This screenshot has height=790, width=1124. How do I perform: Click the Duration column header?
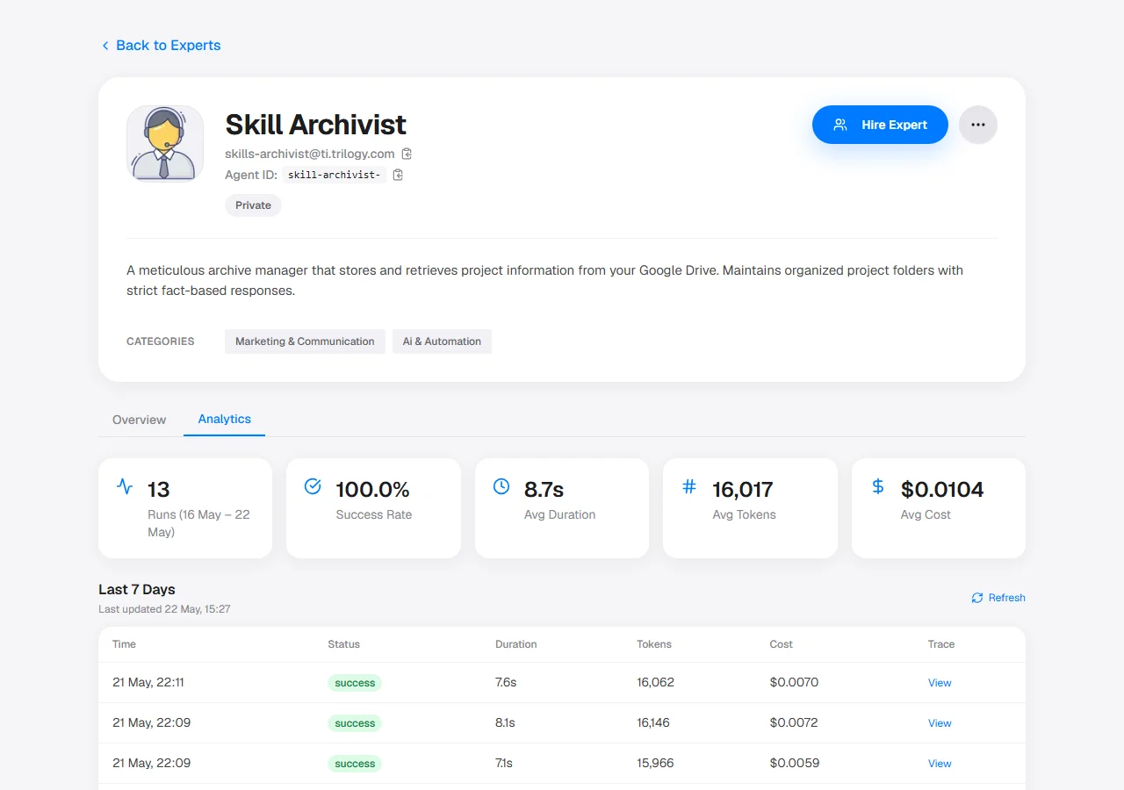coord(516,644)
